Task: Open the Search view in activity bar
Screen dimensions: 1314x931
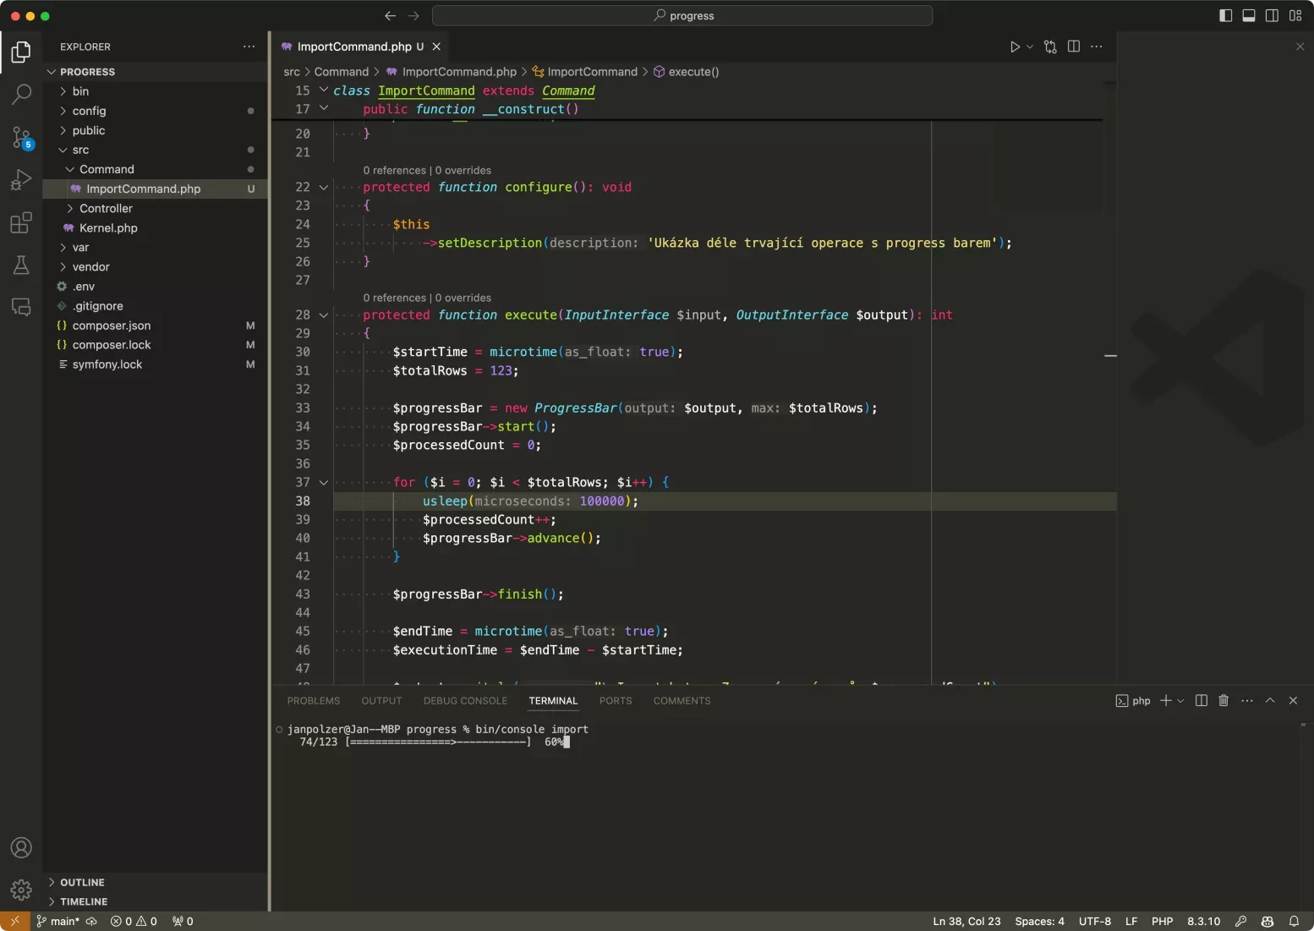Action: coord(21,94)
